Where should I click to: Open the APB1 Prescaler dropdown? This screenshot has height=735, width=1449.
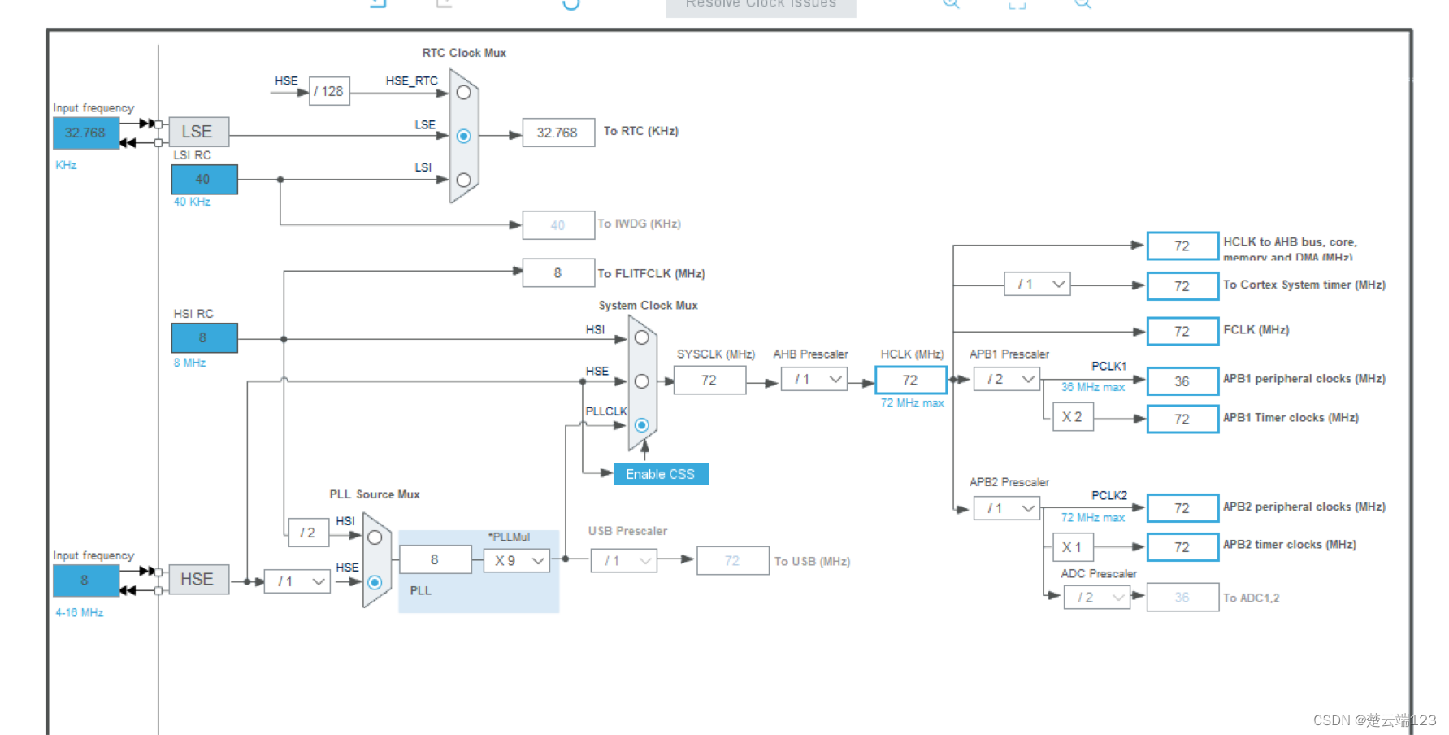click(1007, 380)
